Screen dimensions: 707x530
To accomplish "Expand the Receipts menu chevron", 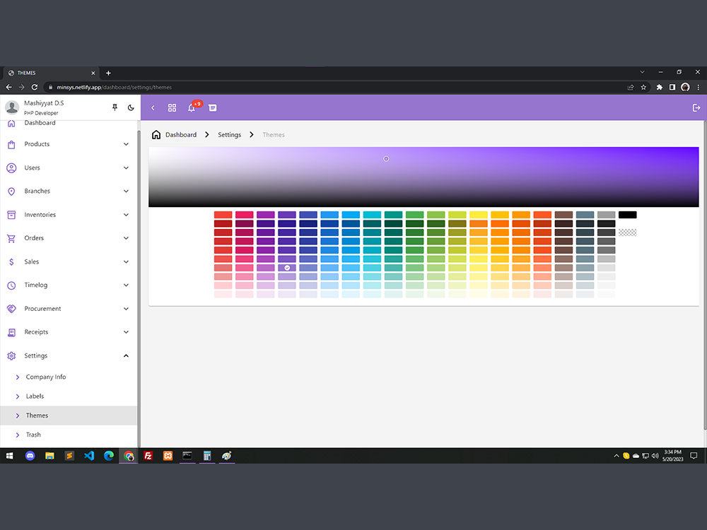I will coord(127,332).
